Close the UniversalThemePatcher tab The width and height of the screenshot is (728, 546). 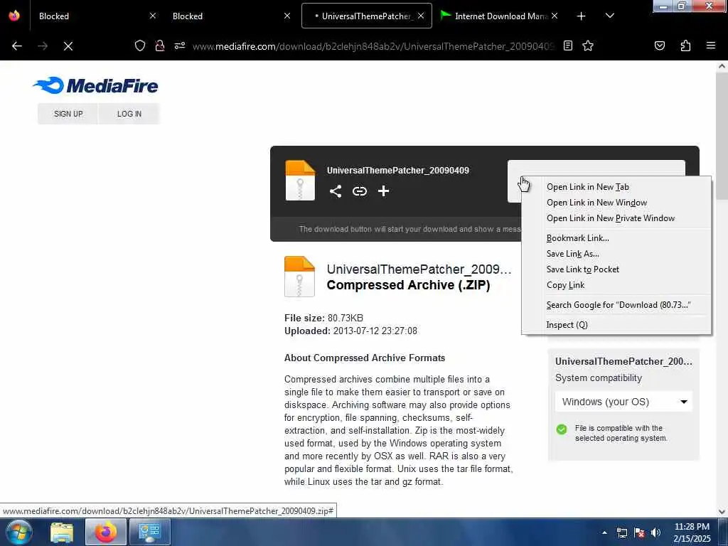pos(420,16)
